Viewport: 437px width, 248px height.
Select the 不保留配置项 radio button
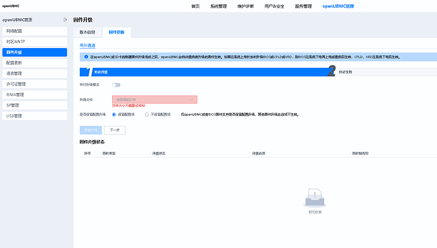click(x=146, y=115)
